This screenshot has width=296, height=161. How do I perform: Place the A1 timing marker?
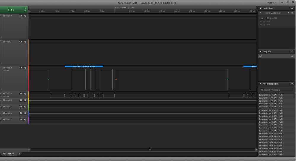263,18
